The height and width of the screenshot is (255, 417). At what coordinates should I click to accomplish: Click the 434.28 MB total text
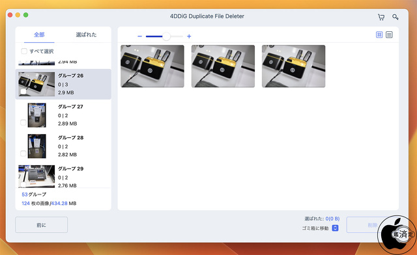click(x=64, y=204)
